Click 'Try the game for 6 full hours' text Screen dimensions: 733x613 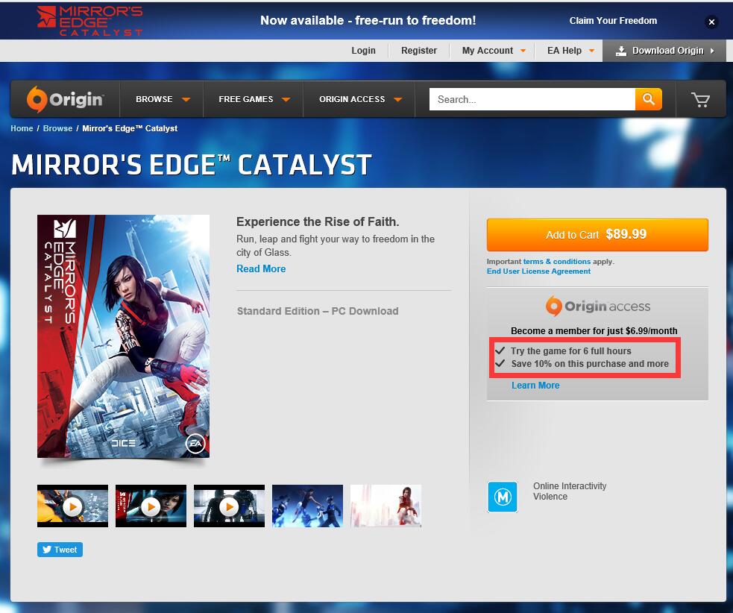pos(570,350)
